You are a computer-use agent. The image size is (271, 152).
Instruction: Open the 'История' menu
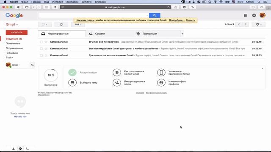(x=58, y=2)
